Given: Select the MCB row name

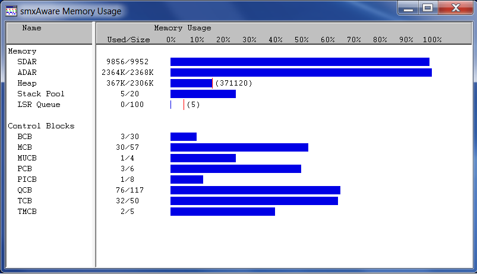Looking at the screenshot, I should point(24,147).
